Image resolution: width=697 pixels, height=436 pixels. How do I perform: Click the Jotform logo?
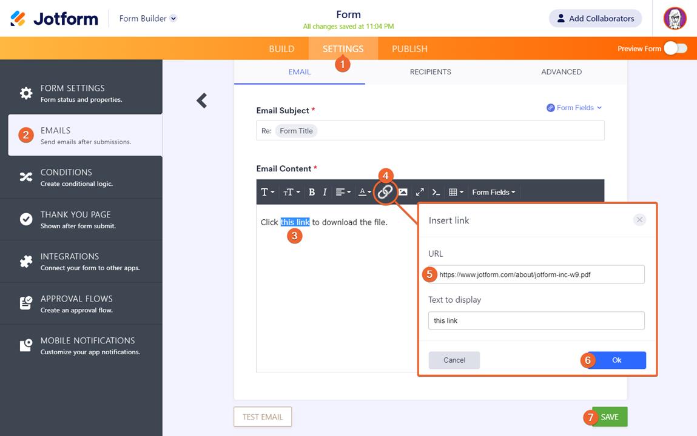pos(54,19)
